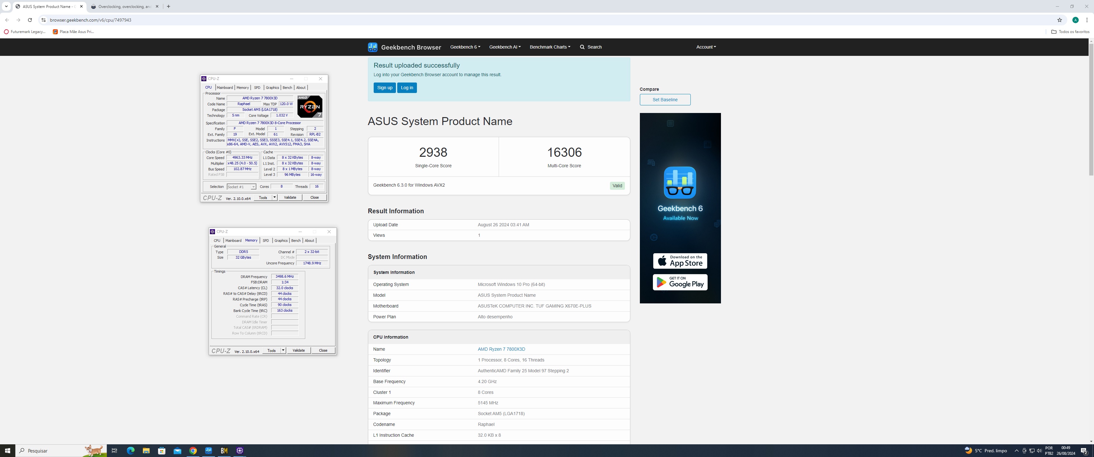Switch to Memory tab in top CPU-Z window

(x=243, y=88)
